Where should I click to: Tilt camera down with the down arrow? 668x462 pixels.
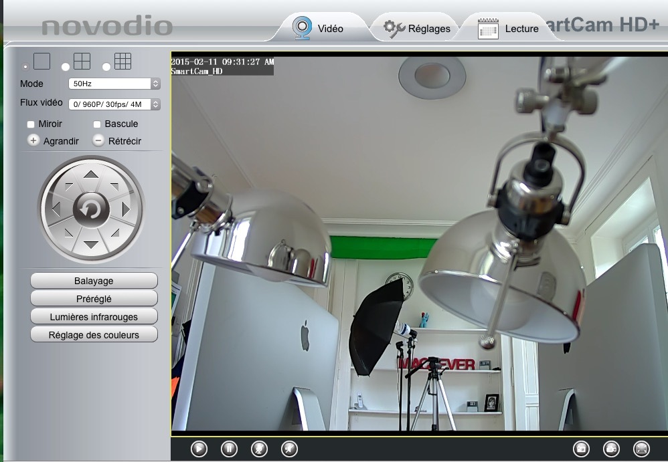click(x=91, y=245)
